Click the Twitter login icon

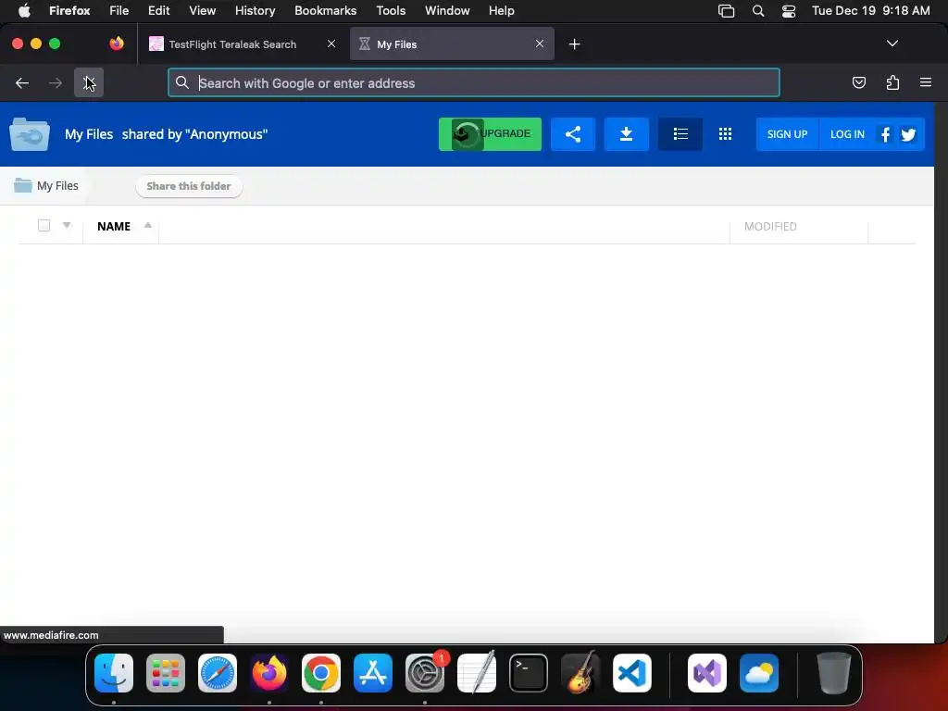coord(908,134)
